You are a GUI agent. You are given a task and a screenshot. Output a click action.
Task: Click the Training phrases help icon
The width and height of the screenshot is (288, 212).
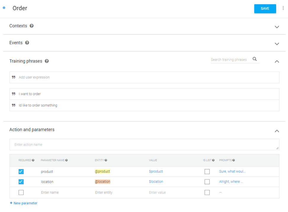pos(47,61)
